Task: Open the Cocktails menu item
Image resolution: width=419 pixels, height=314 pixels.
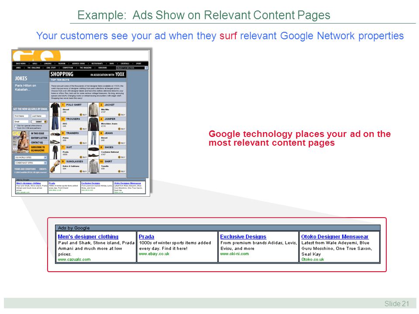Action: [x=125, y=64]
